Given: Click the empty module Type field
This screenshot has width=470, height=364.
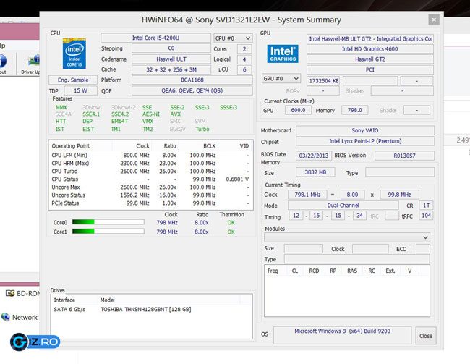Looking at the screenshot, I should [356, 259].
